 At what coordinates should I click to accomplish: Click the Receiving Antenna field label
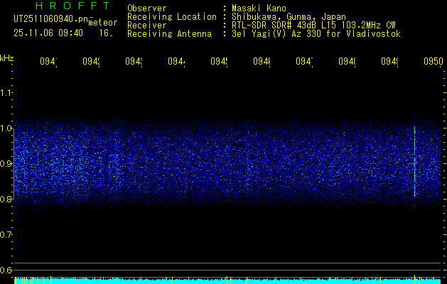tap(170, 33)
